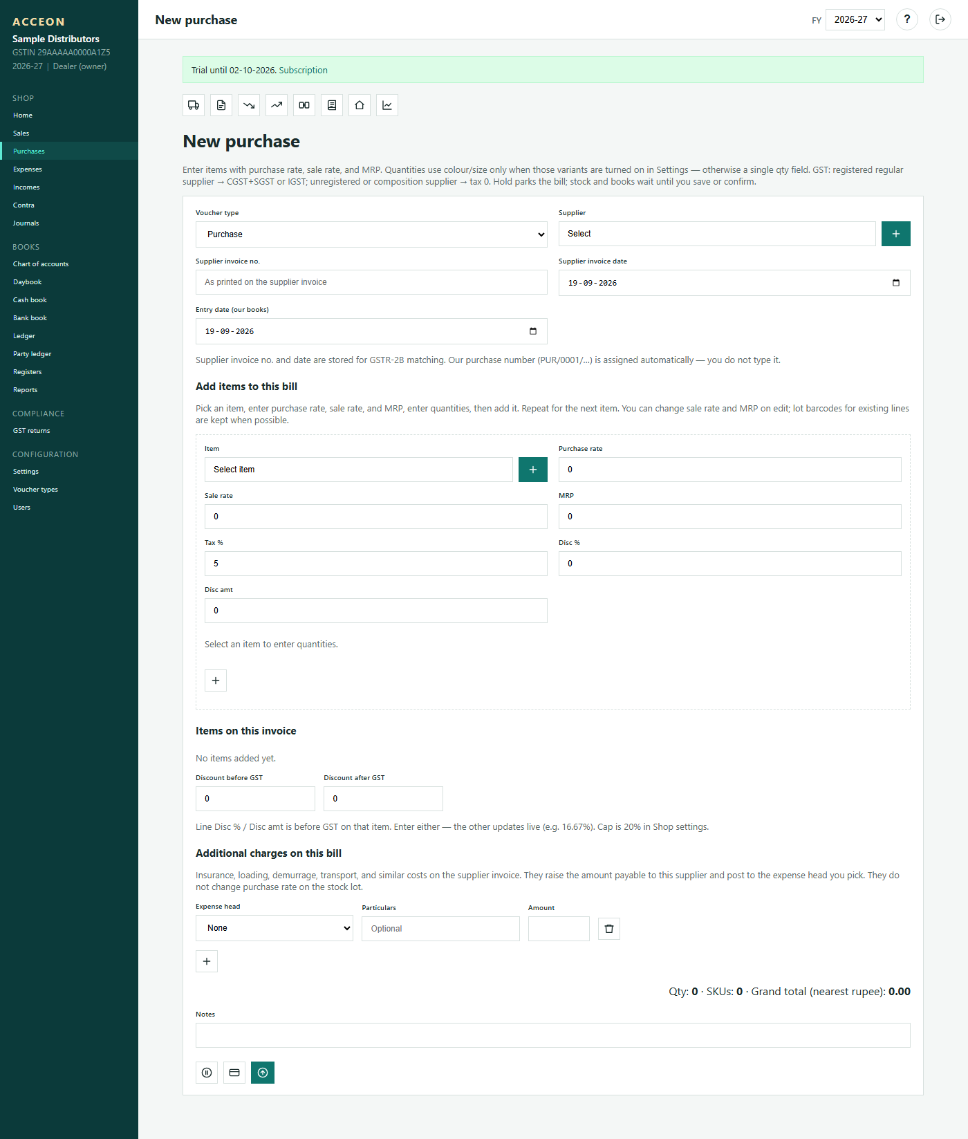
Task: Open the Select item picker
Action: pos(359,470)
